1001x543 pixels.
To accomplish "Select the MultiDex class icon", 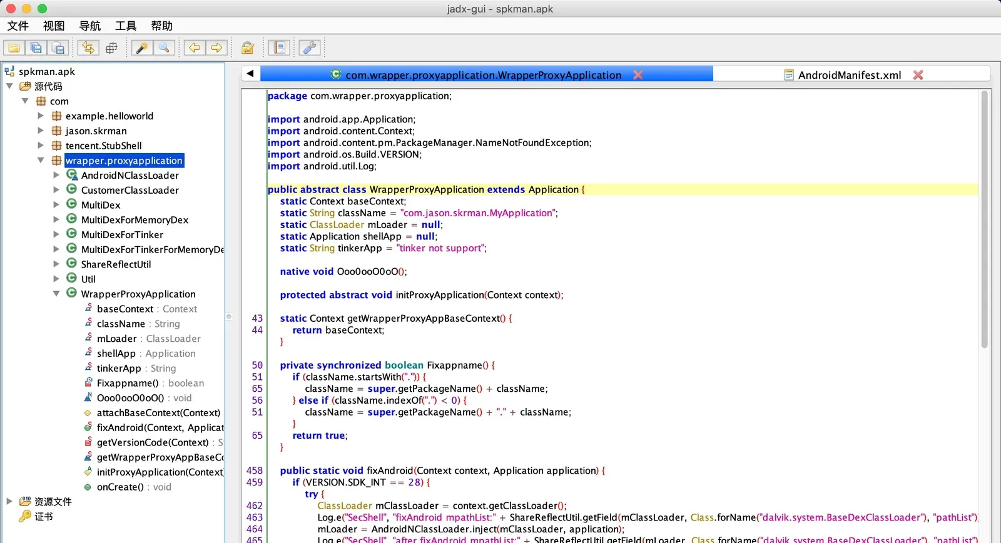I will [x=72, y=204].
